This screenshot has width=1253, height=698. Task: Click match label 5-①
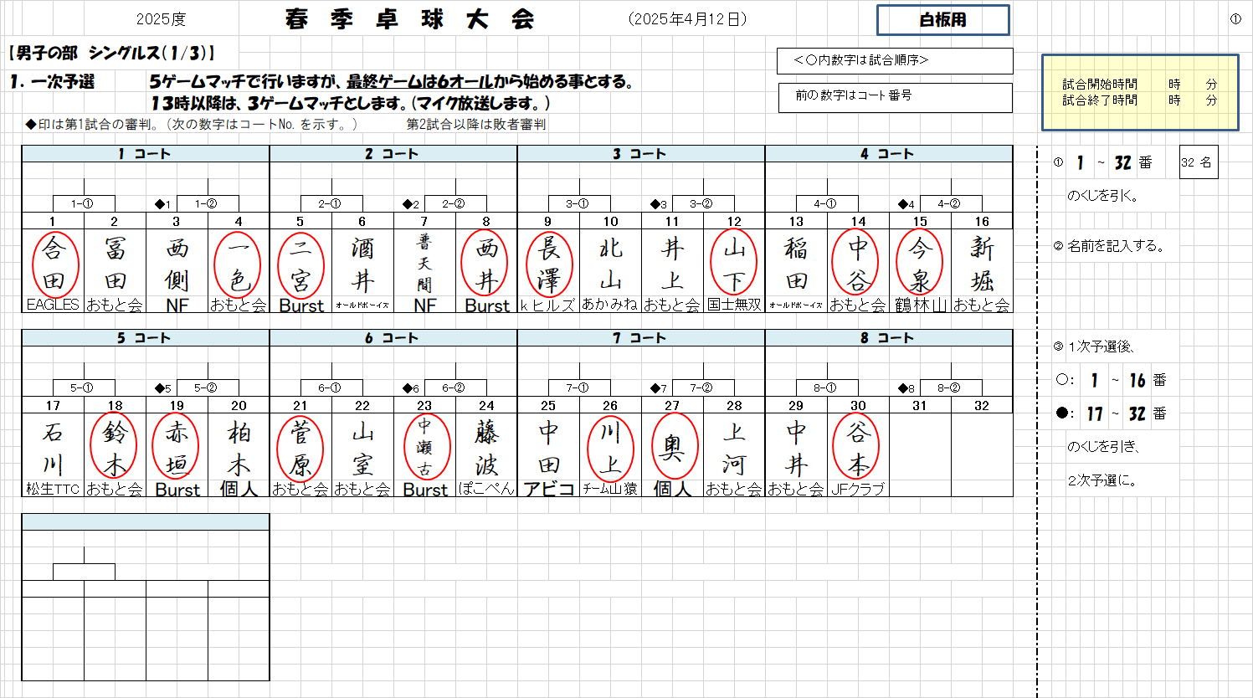[84, 387]
